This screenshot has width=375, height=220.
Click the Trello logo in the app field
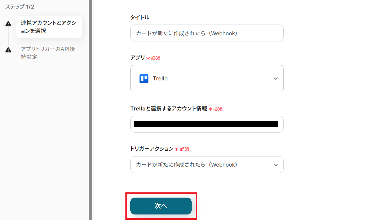click(144, 79)
